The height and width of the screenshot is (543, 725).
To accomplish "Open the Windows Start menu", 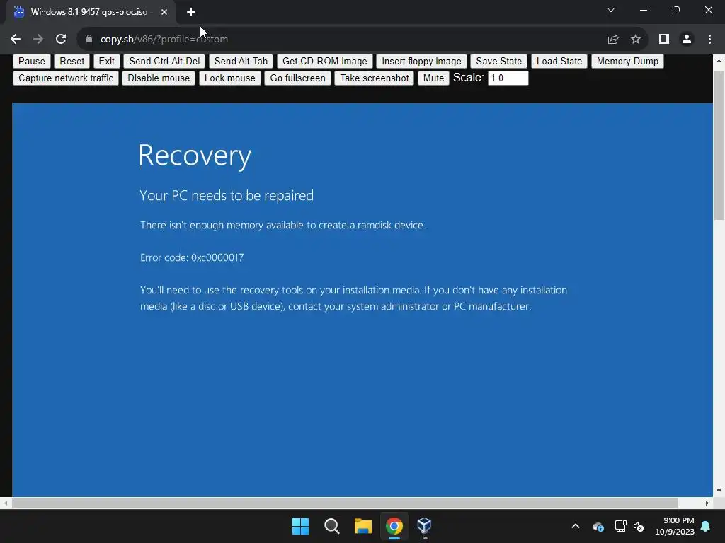I will click(x=300, y=526).
